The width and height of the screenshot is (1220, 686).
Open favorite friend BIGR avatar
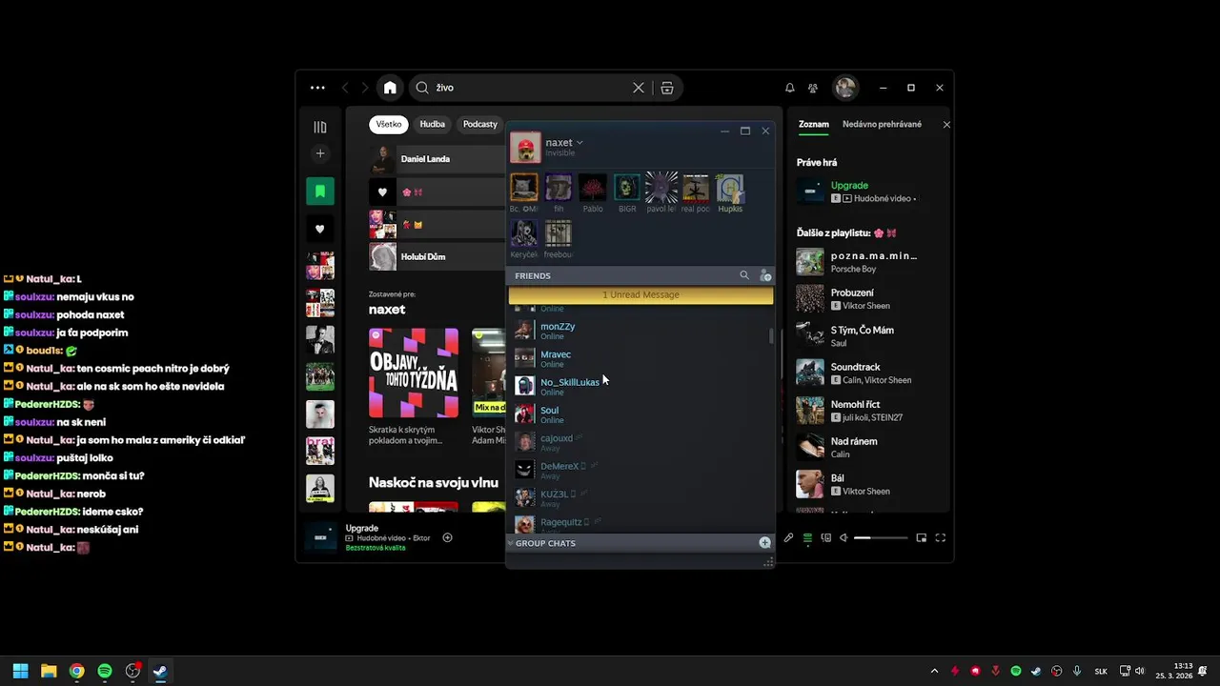[627, 188]
